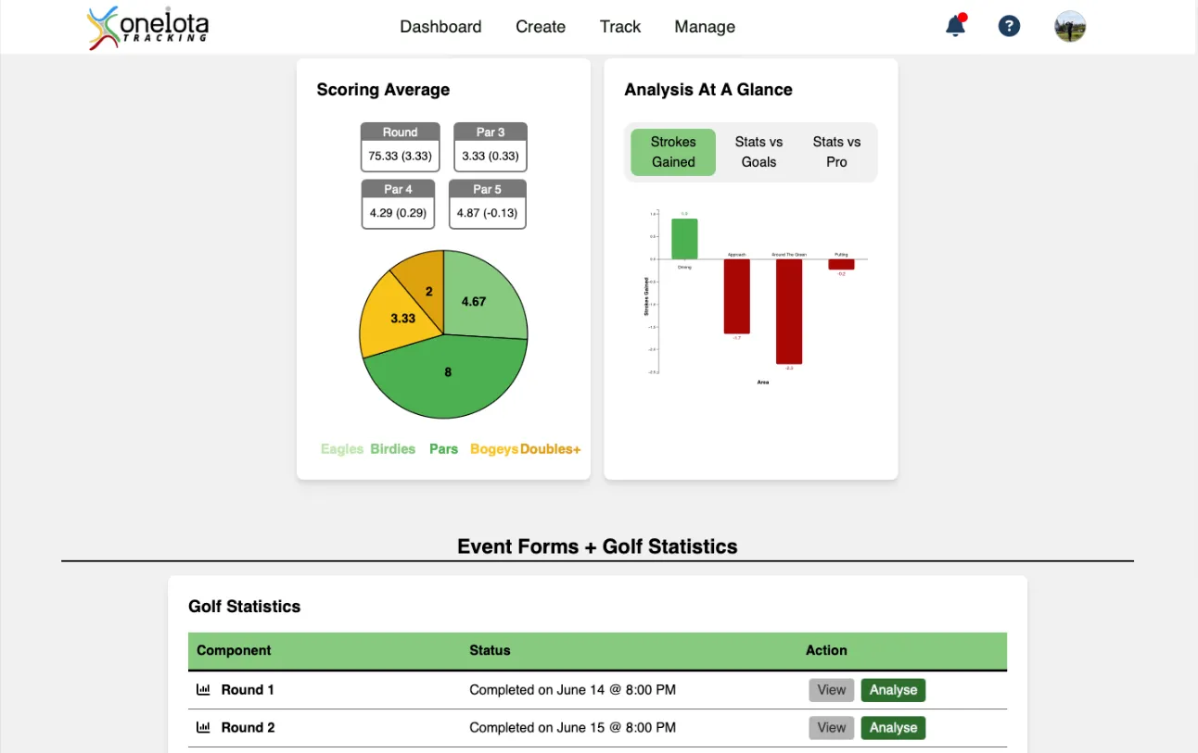1198x753 pixels.
Task: Open the Dashboard menu
Action: point(440,27)
